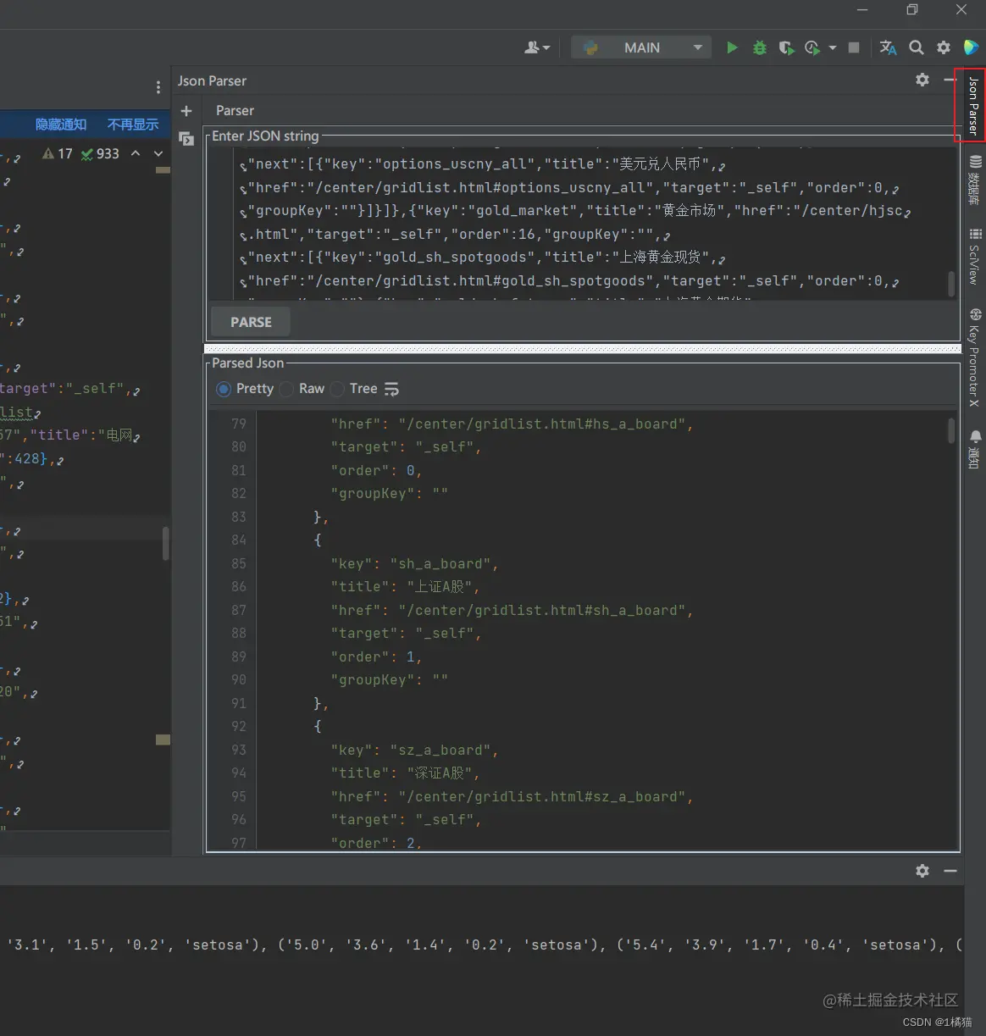Run with coverage using the shield icon
Image resolution: width=986 pixels, height=1036 pixels.
(x=786, y=47)
